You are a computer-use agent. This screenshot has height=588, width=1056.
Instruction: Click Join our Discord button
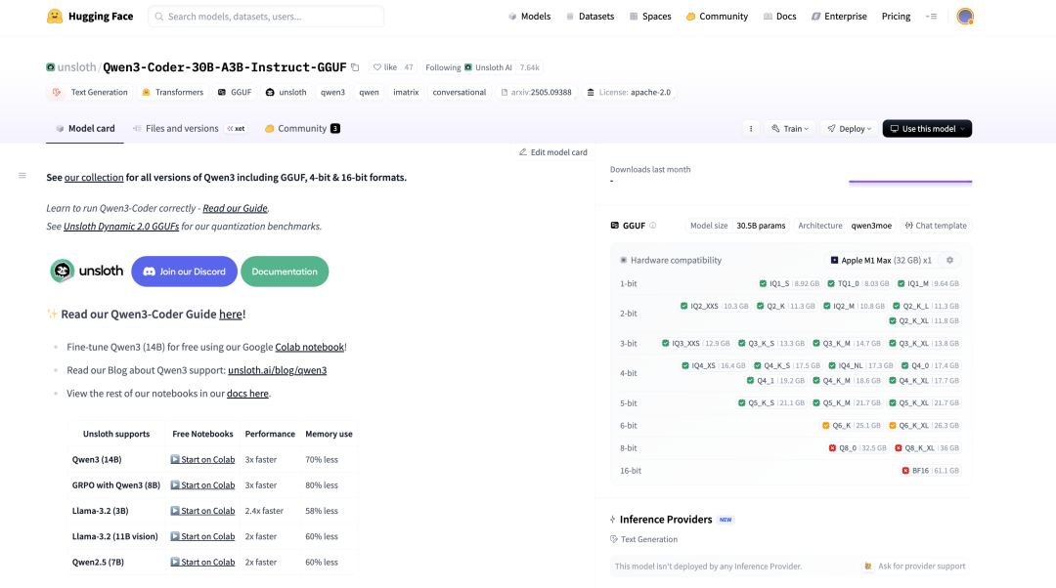[x=184, y=272]
